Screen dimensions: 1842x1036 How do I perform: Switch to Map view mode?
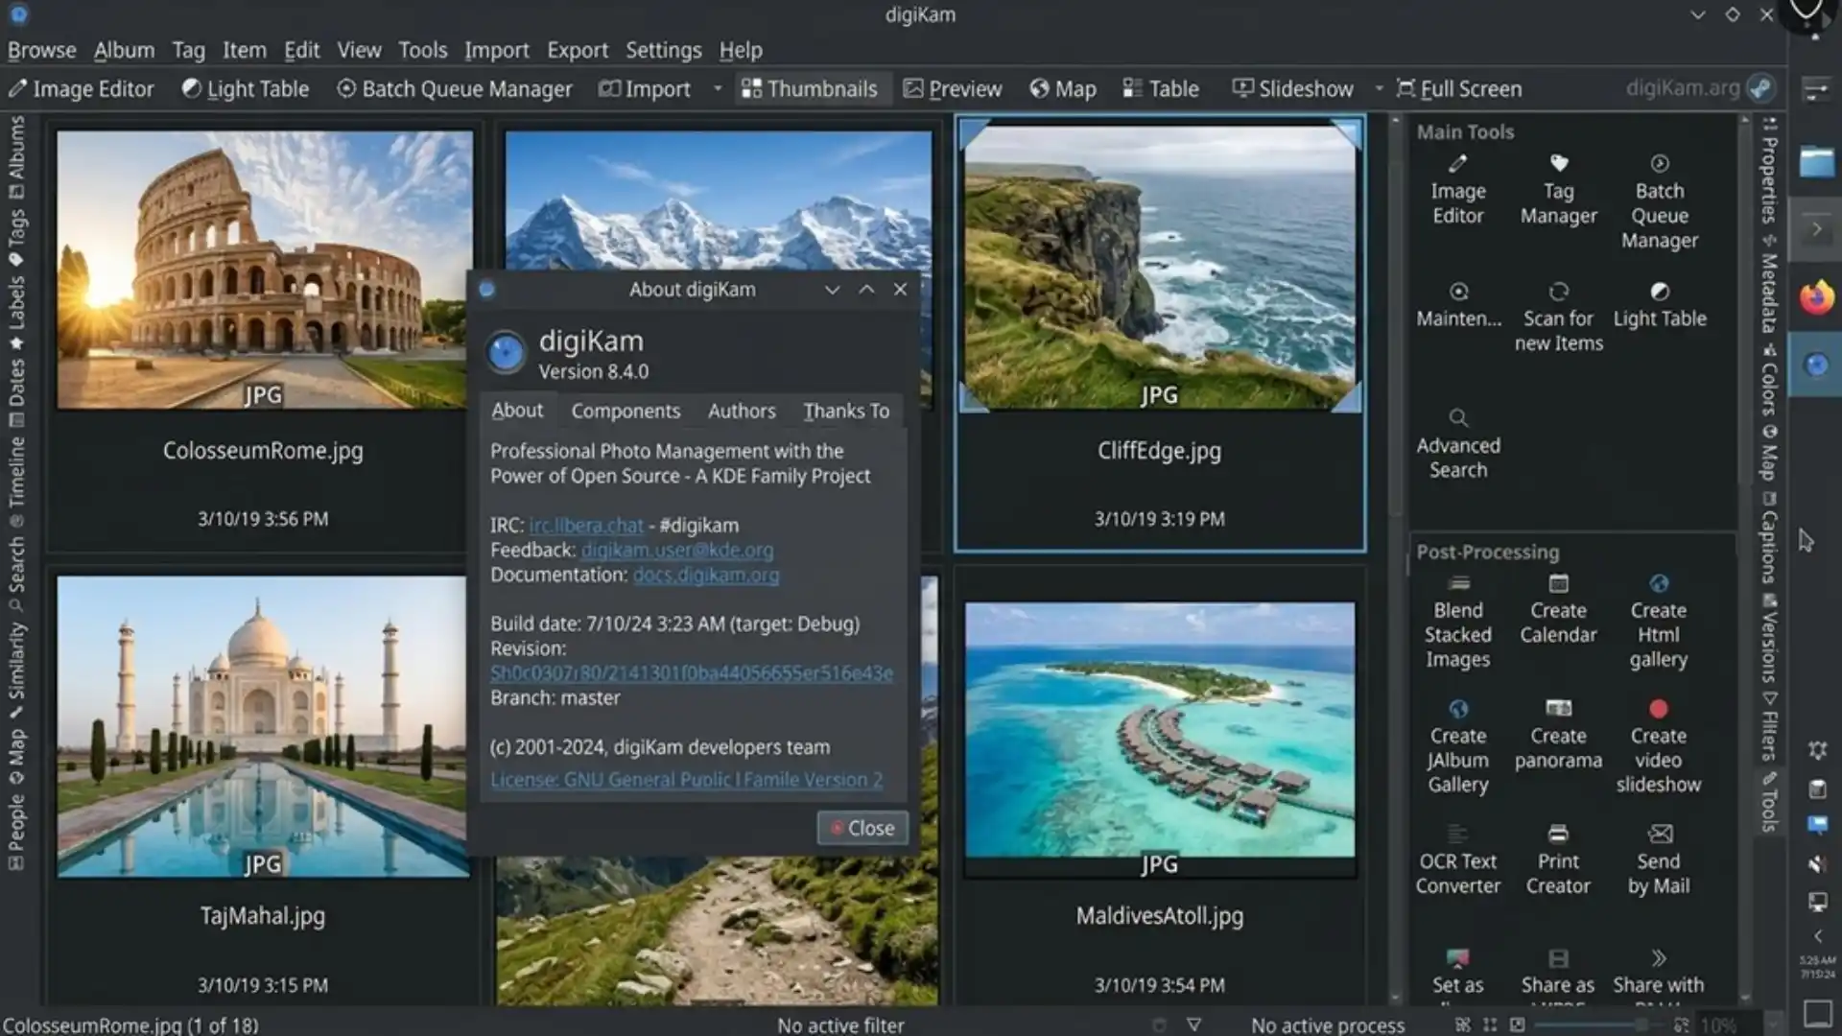pyautogui.click(x=1063, y=89)
